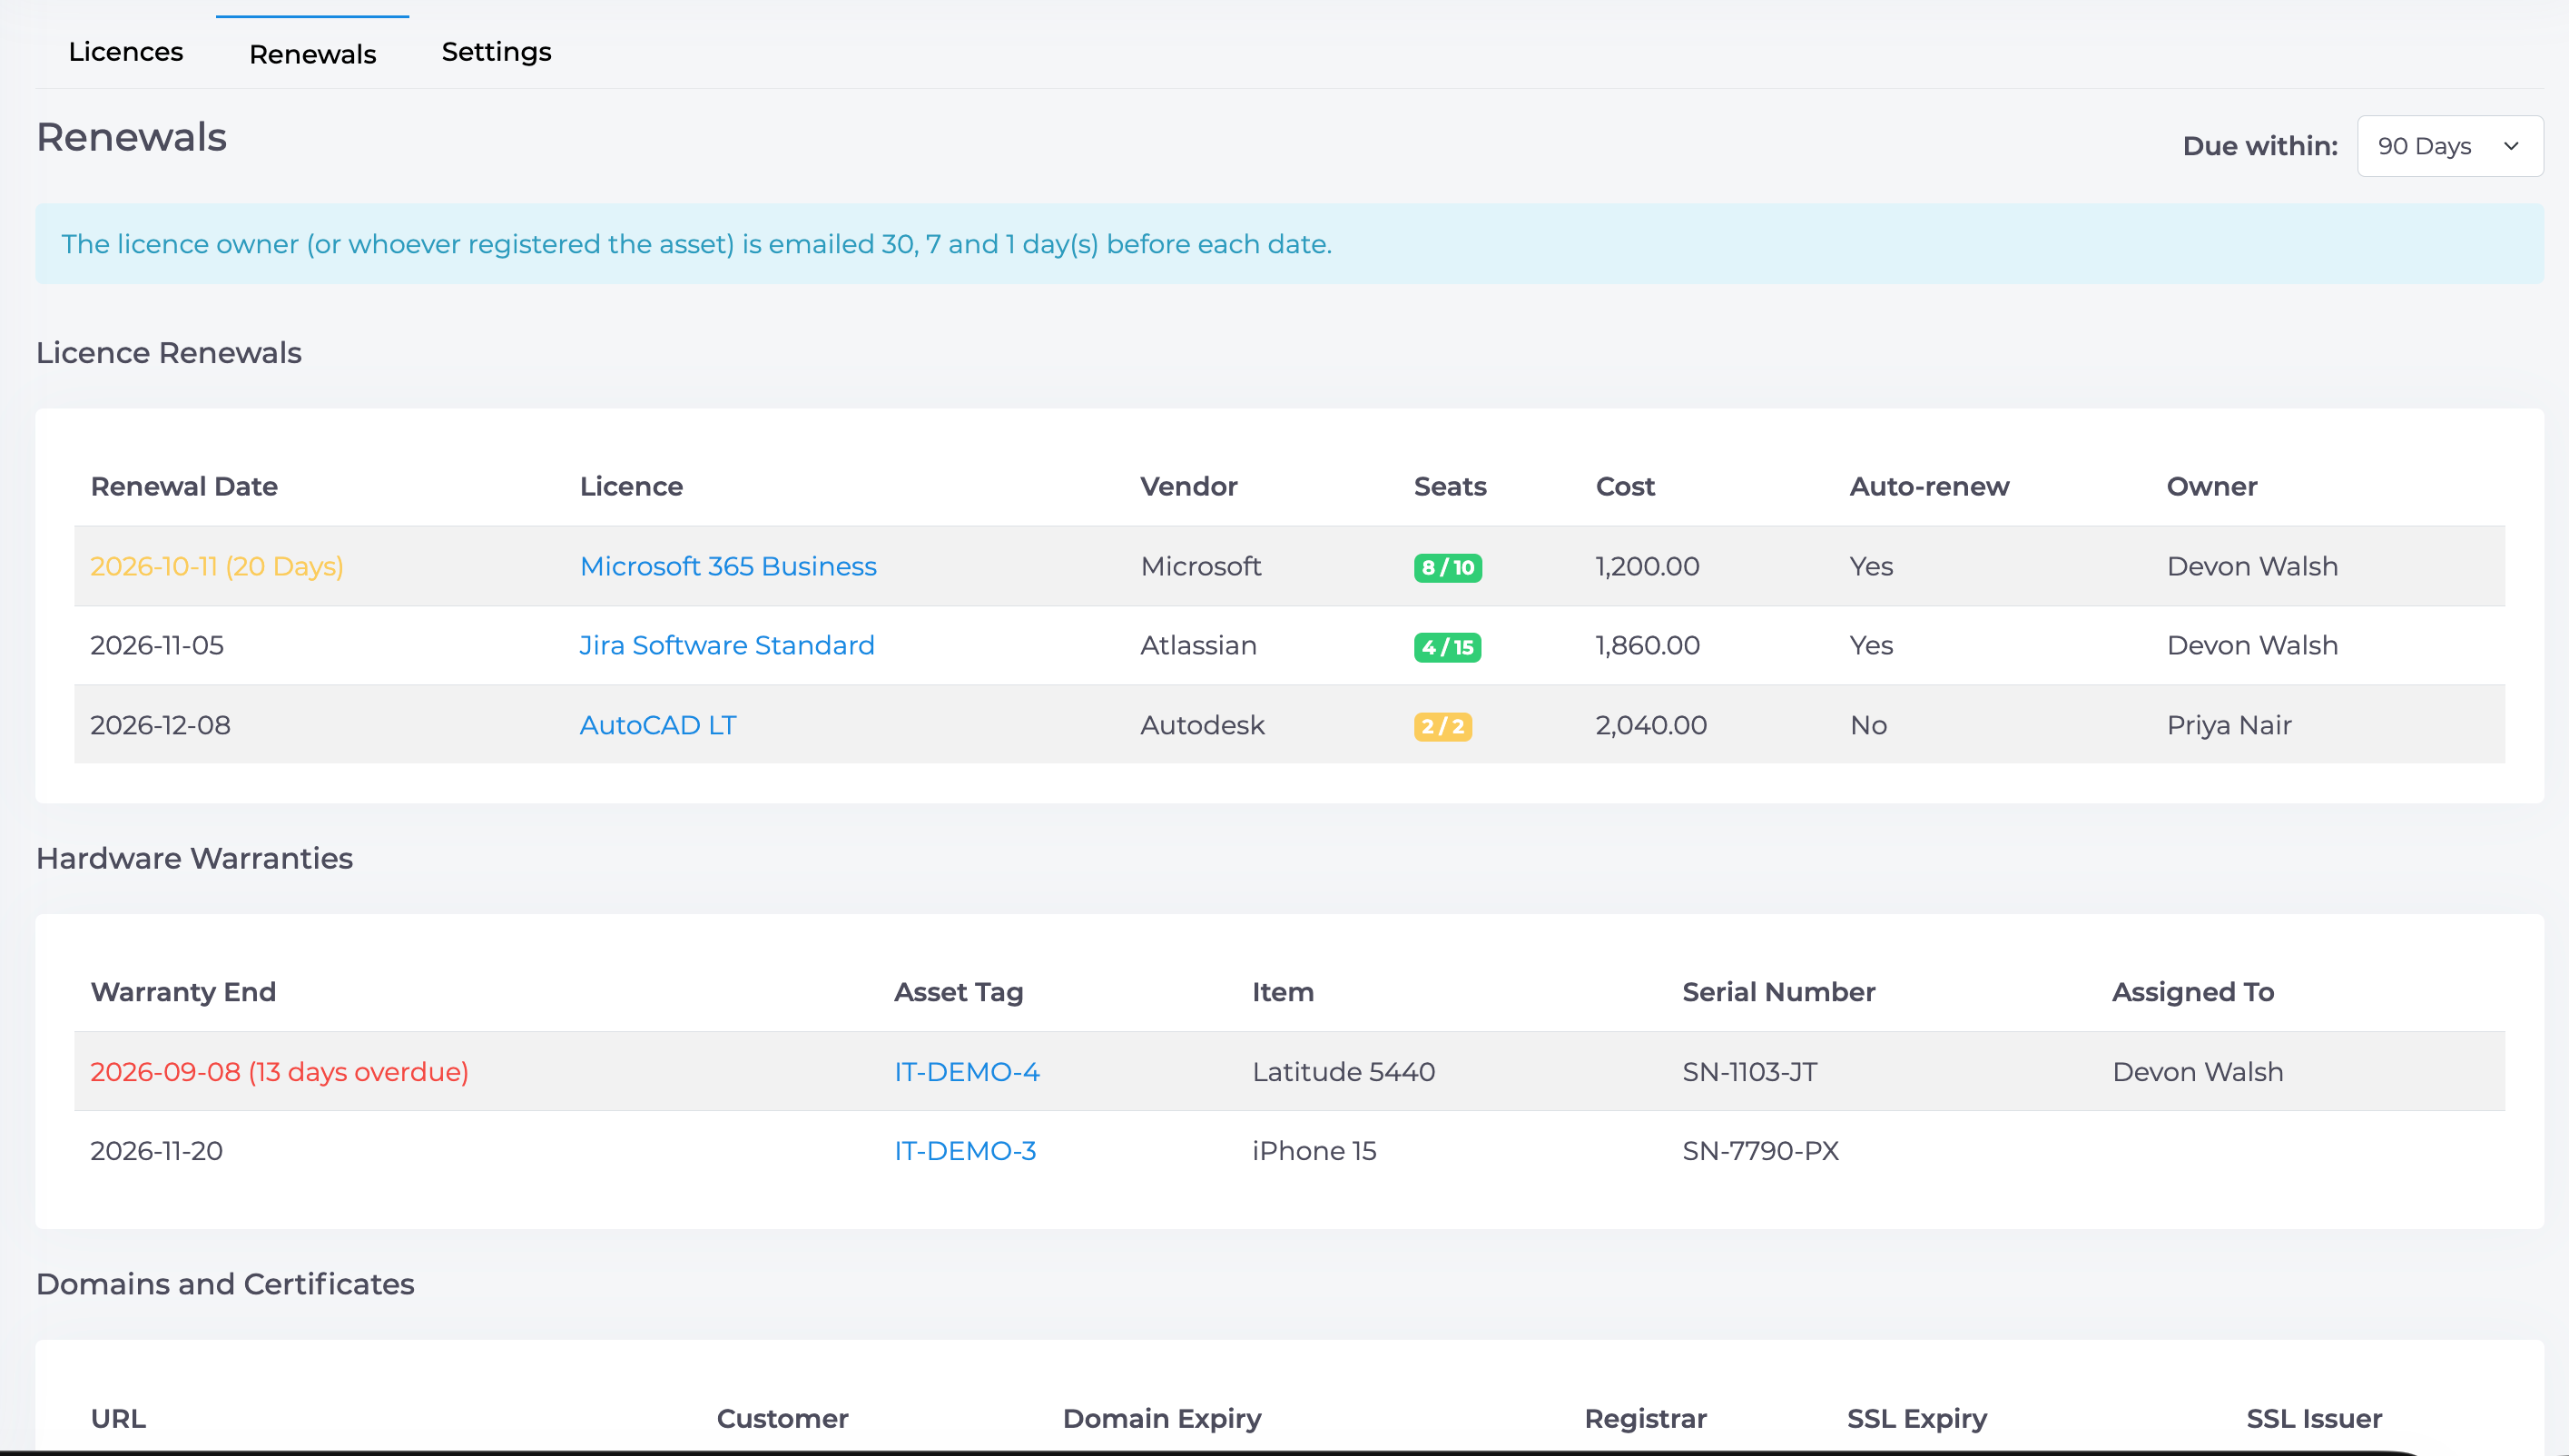Click the 8 / 10 seats badge
Image resolution: width=2569 pixels, height=1456 pixels.
(x=1447, y=567)
